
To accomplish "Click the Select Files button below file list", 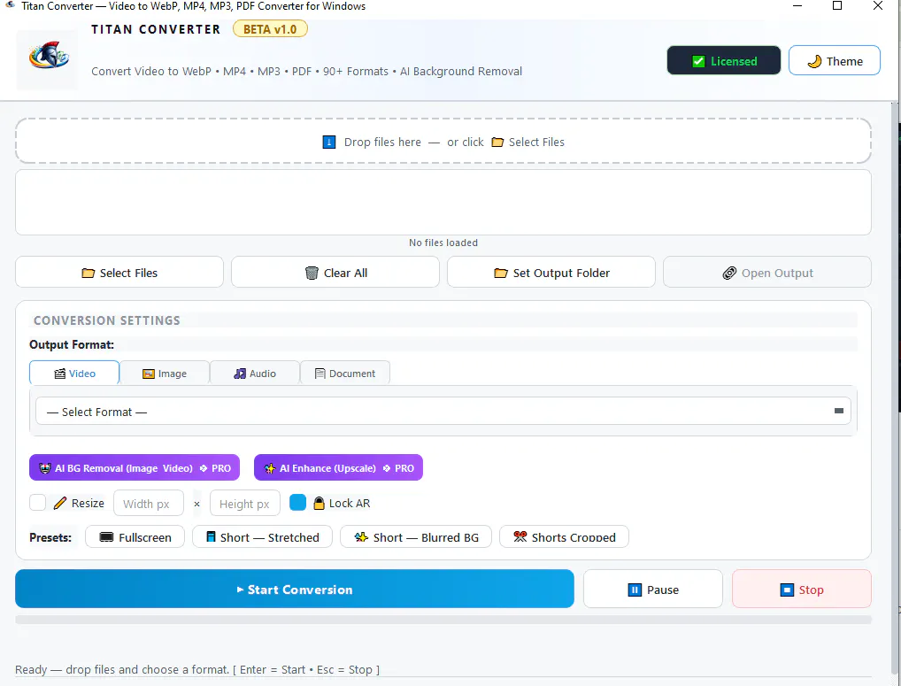I will [119, 273].
